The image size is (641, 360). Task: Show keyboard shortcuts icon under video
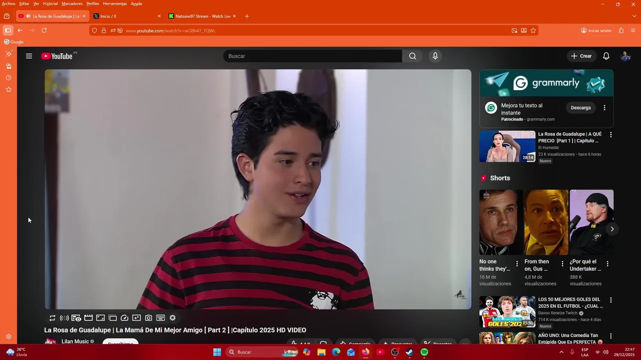pyautogui.click(x=161, y=318)
